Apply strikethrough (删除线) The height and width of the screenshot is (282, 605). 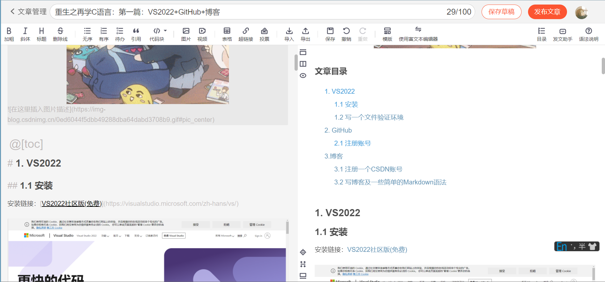[x=60, y=34]
